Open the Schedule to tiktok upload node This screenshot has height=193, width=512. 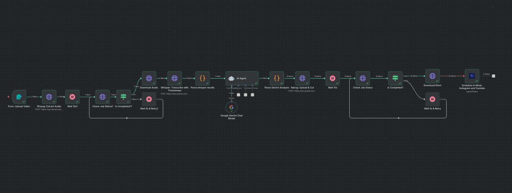click(x=472, y=76)
